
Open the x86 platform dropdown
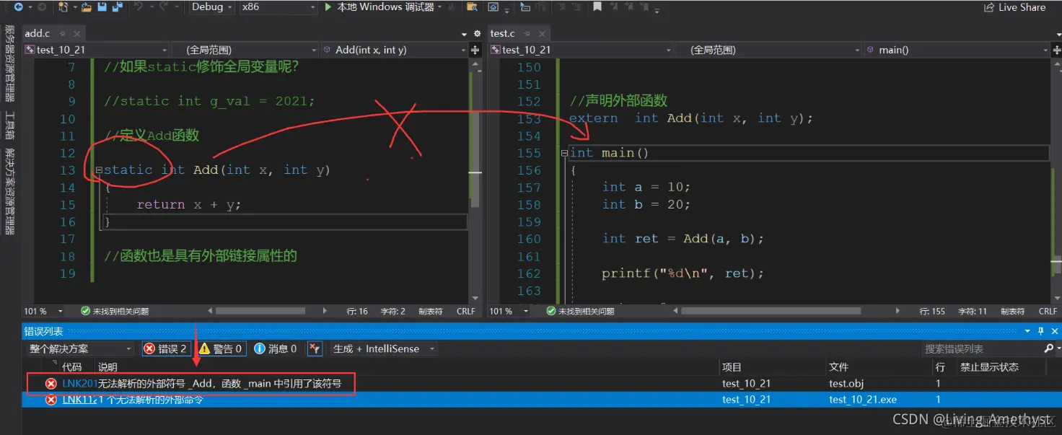tap(278, 6)
